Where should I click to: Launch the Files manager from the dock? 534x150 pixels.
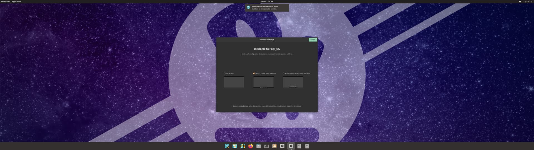point(258,146)
